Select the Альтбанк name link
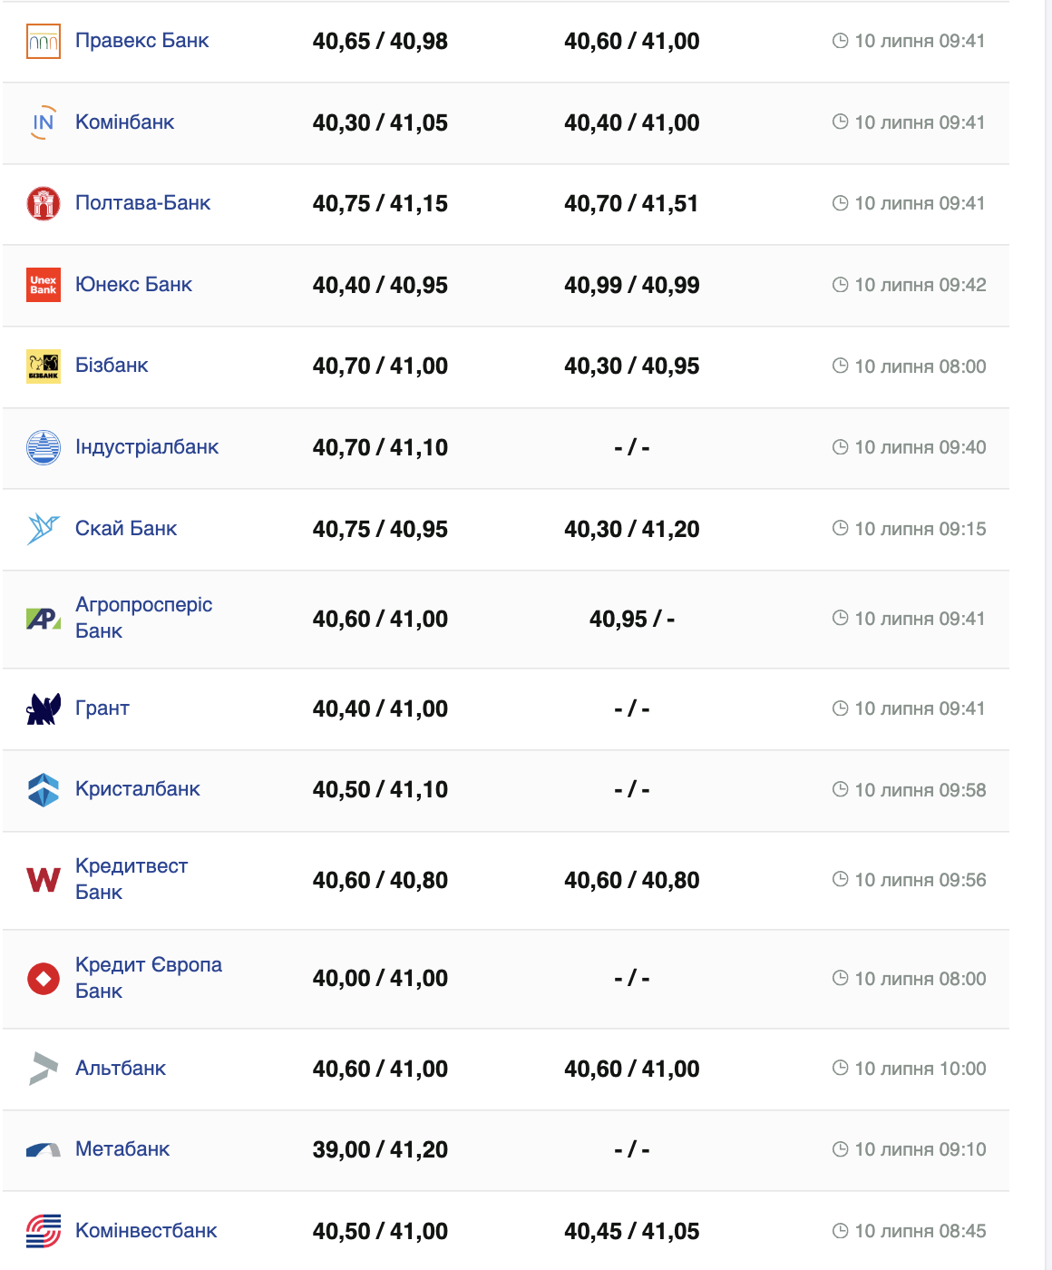1052x1270 pixels. point(121,1069)
